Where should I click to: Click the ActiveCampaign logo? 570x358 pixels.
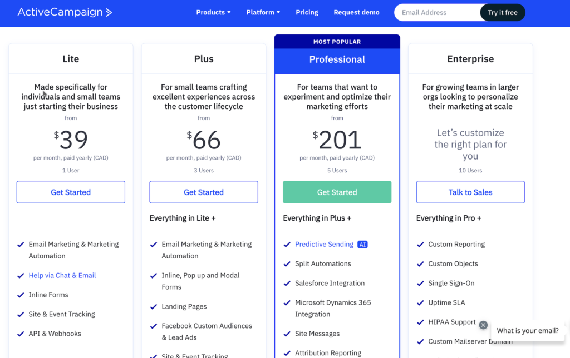pos(65,12)
